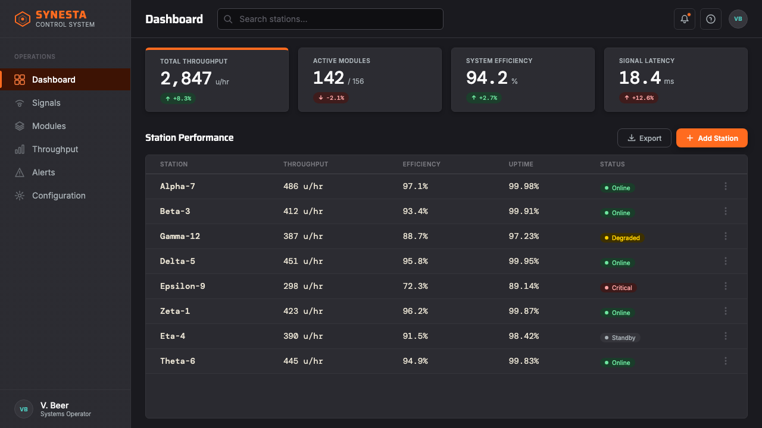
Task: Go to the Dashboard menu item
Action: tap(65, 80)
